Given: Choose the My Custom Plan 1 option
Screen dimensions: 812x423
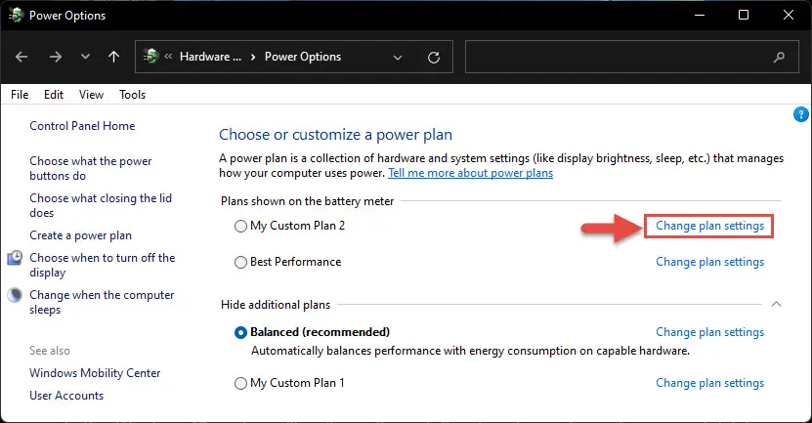Looking at the screenshot, I should point(240,384).
